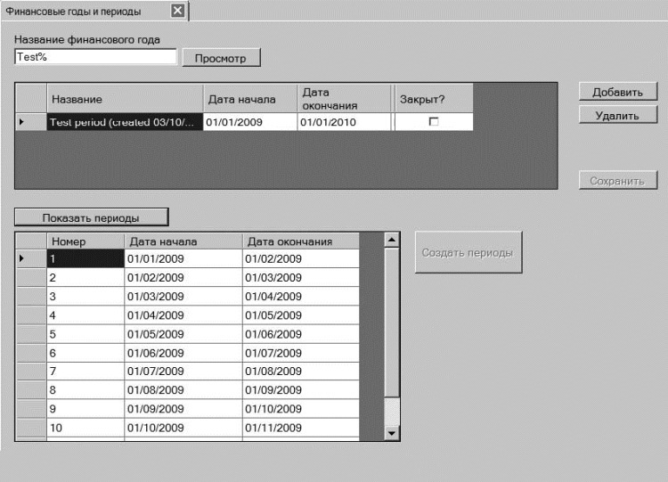Click the Номер column header
This screenshot has width=668, height=482.
(x=86, y=241)
